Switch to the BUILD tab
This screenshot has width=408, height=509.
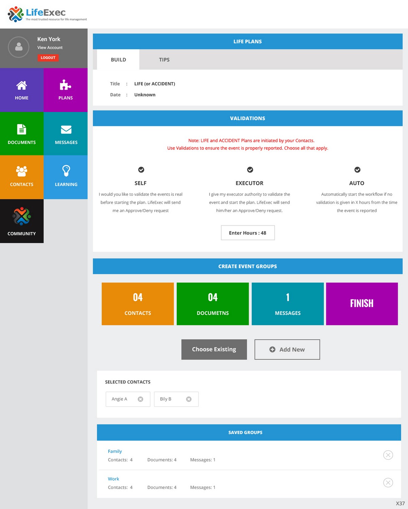point(118,60)
